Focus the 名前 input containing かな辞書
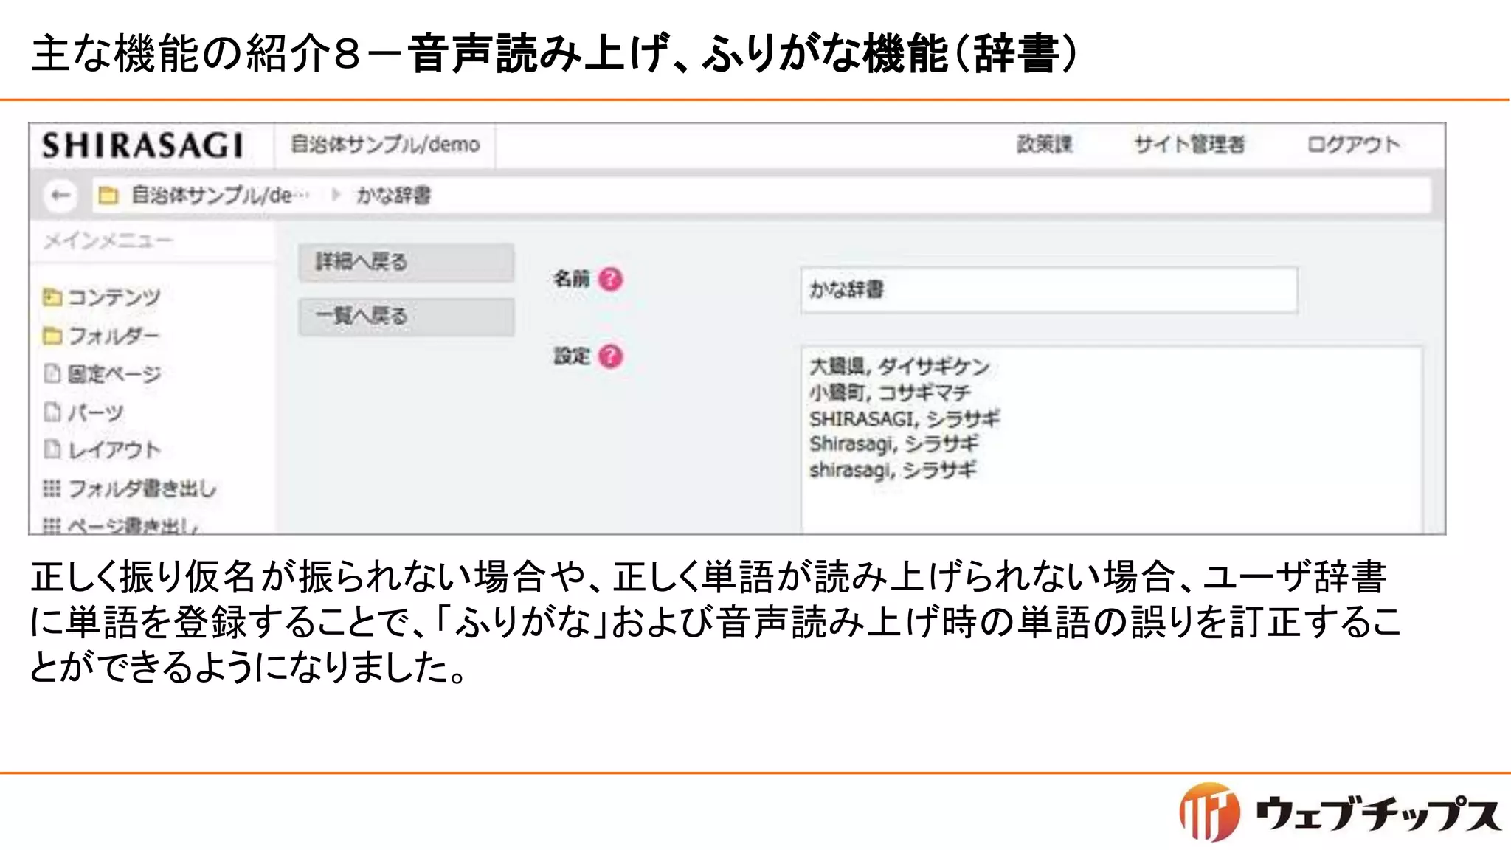This screenshot has width=1511, height=850. coord(1048,290)
